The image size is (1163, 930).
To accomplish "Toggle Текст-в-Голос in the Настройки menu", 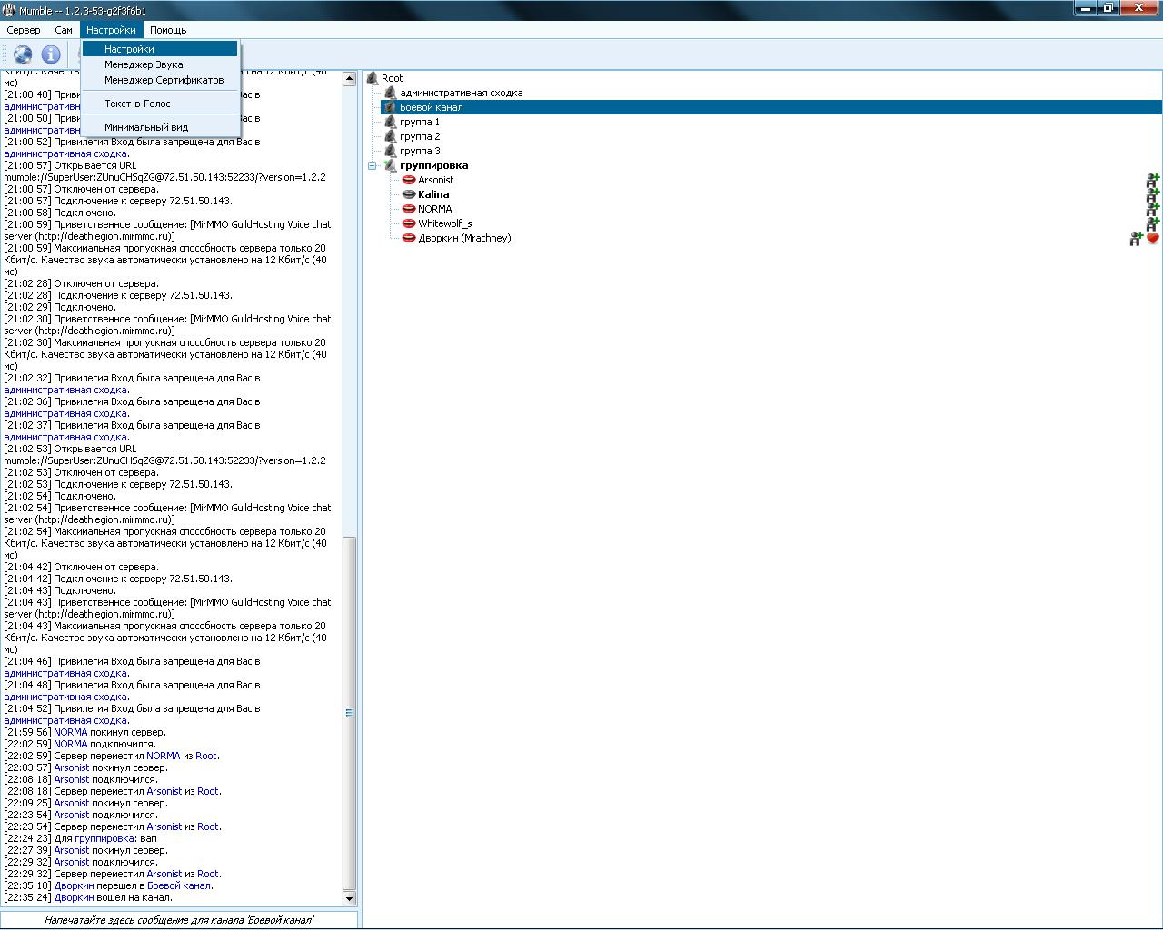I will (x=137, y=104).
